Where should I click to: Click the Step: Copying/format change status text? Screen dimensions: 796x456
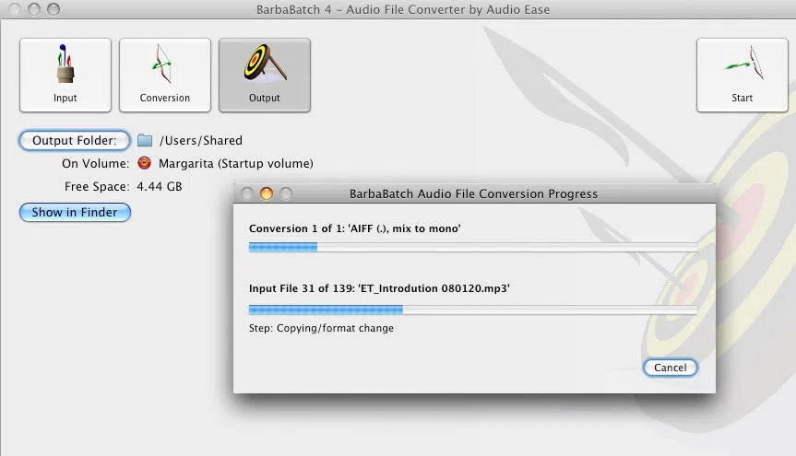click(321, 328)
